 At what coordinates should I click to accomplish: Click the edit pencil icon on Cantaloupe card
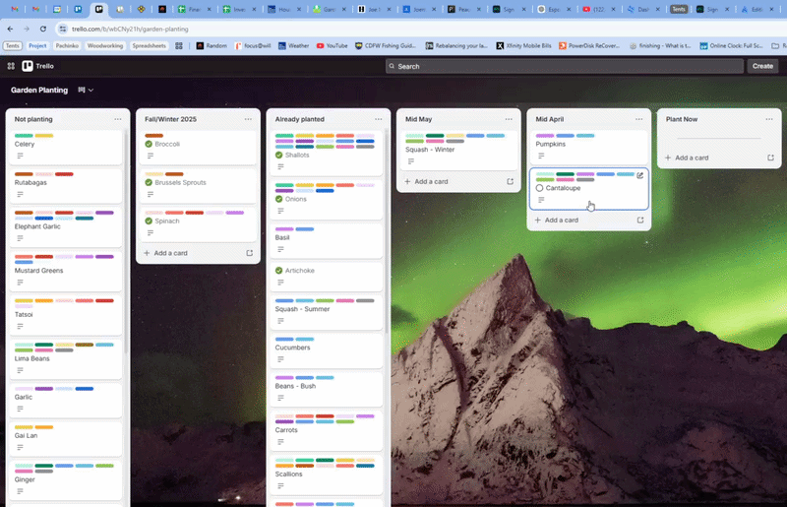[x=640, y=175]
